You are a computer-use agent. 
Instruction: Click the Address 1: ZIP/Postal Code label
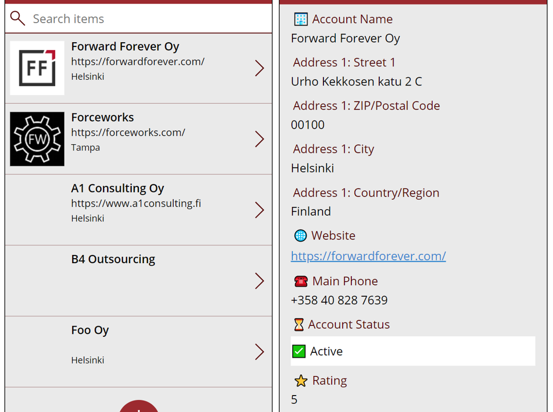tap(366, 106)
